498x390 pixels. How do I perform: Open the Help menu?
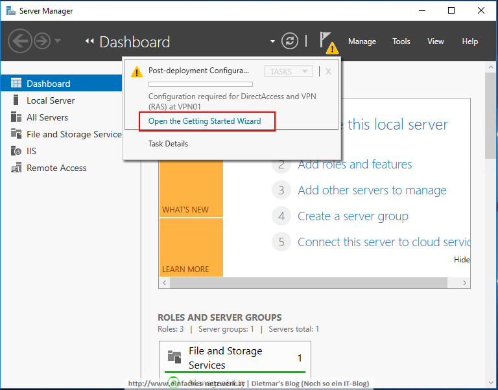pyautogui.click(x=469, y=41)
